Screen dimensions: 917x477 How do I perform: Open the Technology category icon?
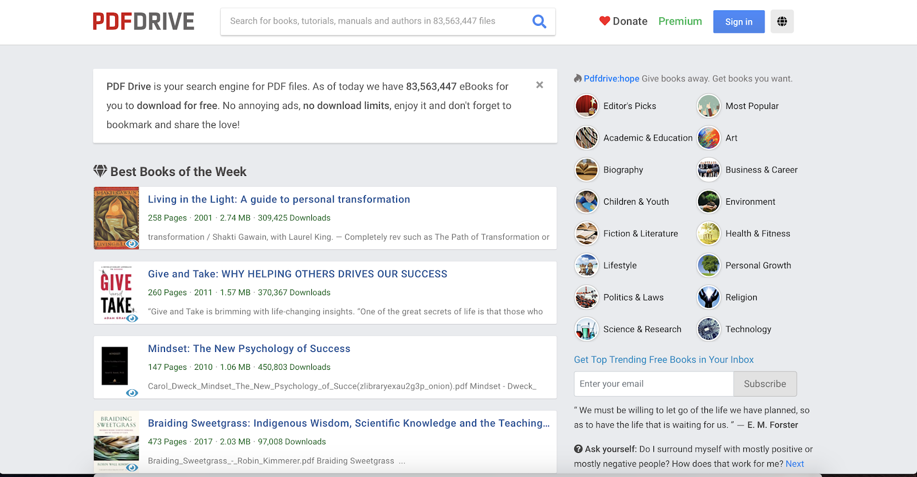pyautogui.click(x=708, y=329)
